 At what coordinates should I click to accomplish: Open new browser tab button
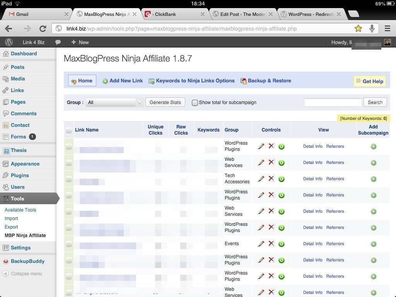click(x=353, y=14)
